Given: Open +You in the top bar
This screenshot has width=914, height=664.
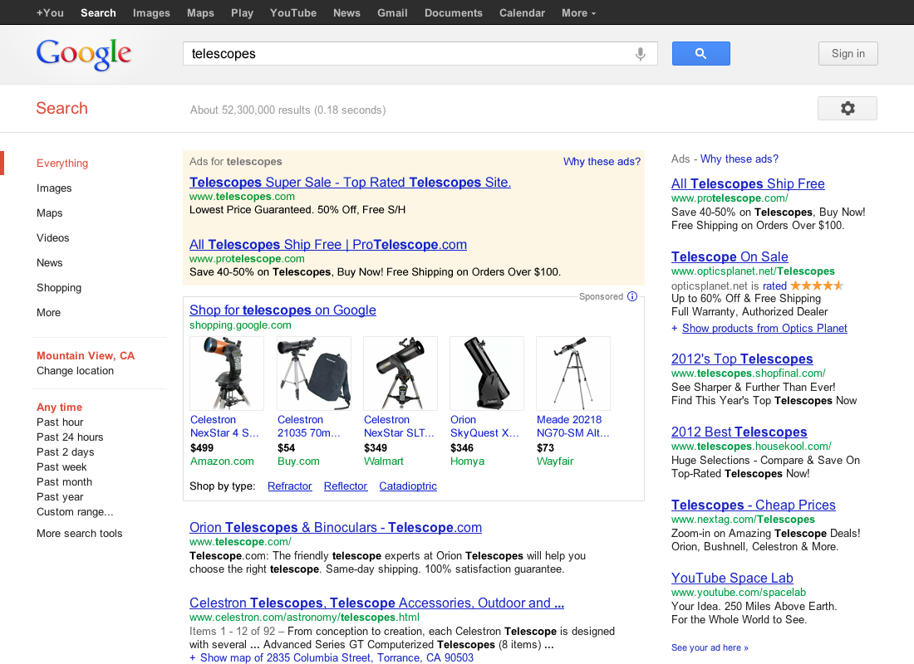Looking at the screenshot, I should click(50, 12).
